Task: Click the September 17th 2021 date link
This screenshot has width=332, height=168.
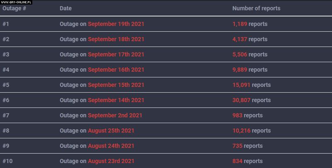Action: [x=116, y=54]
